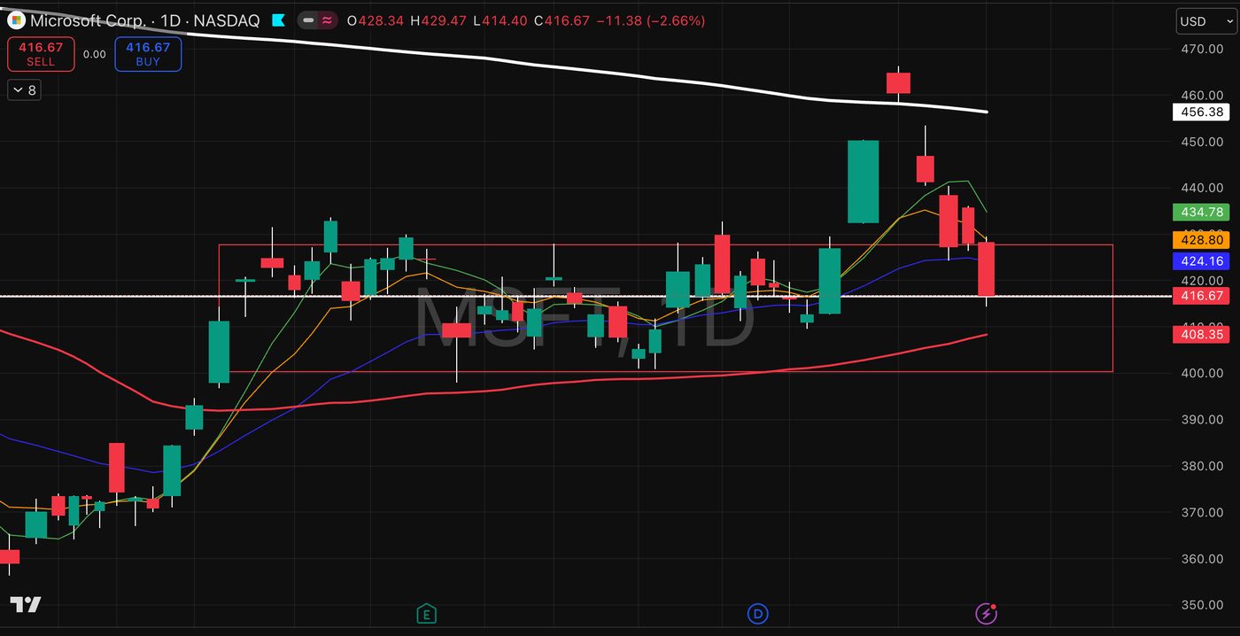Click the blue BUY 416.67 button

coord(148,54)
